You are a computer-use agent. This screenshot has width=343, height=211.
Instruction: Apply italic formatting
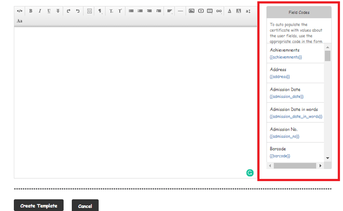[40, 11]
